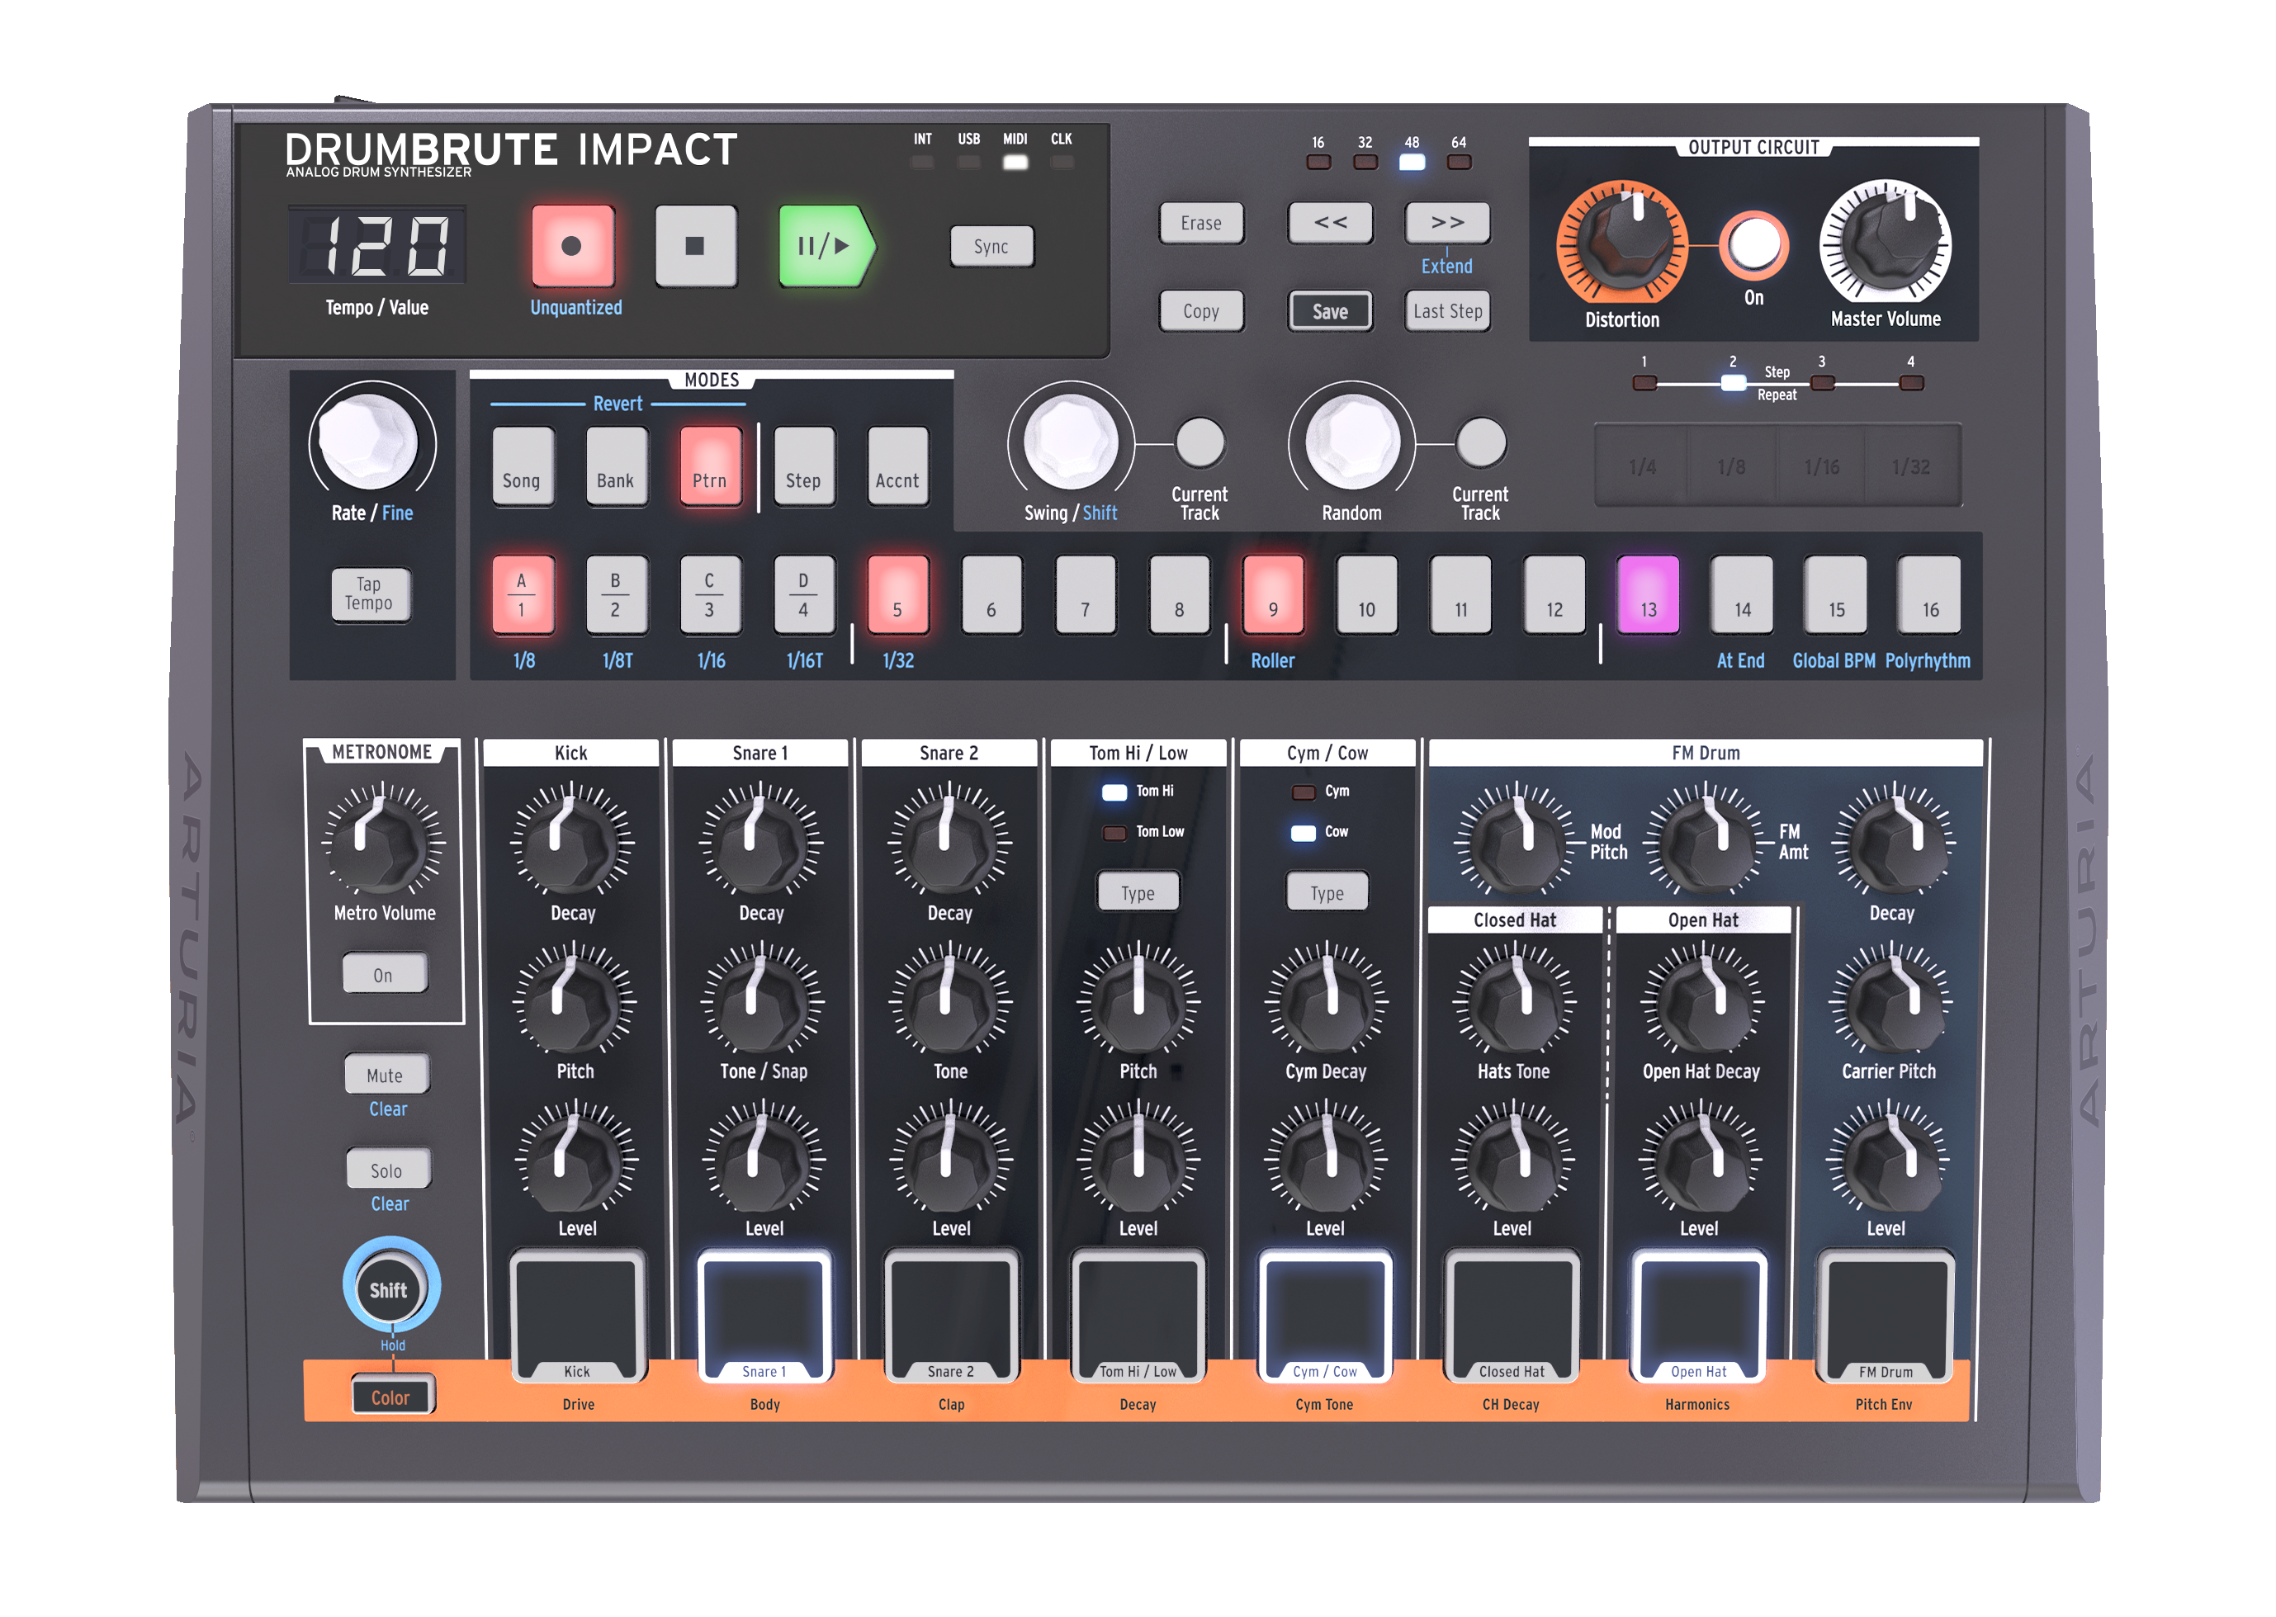Click the Master Volume knob

[1885, 243]
